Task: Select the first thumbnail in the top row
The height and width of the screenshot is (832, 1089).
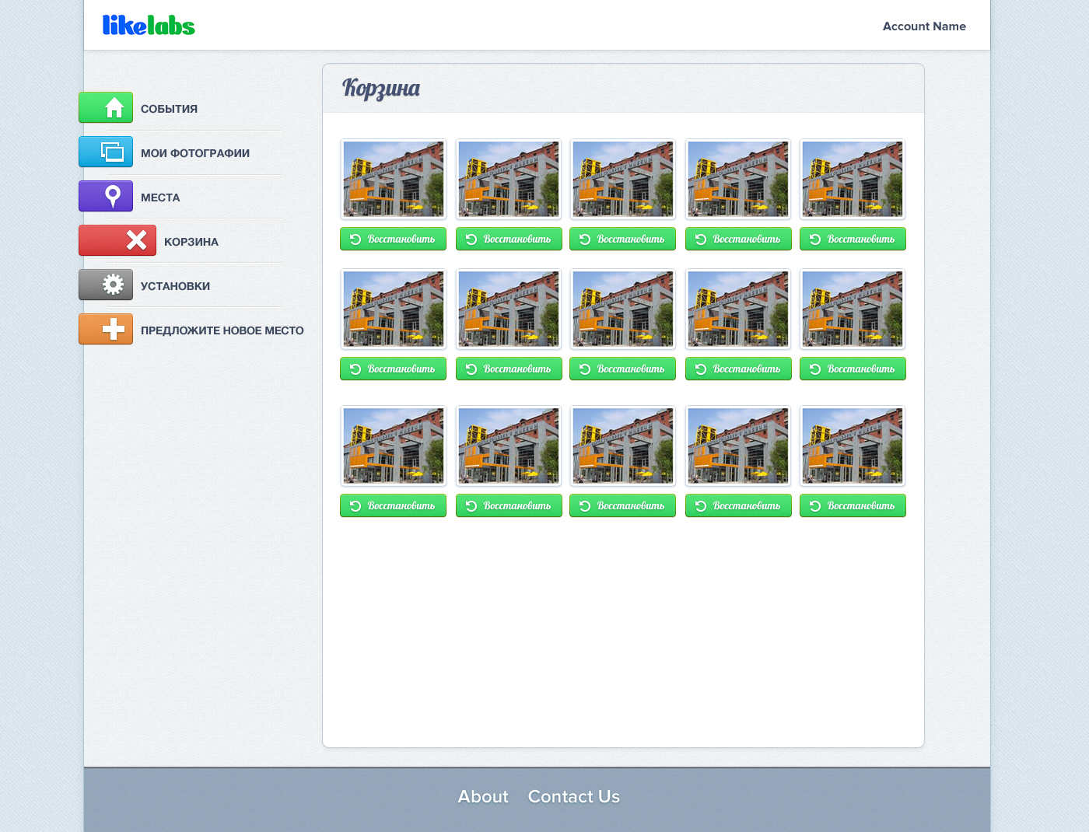Action: 394,179
